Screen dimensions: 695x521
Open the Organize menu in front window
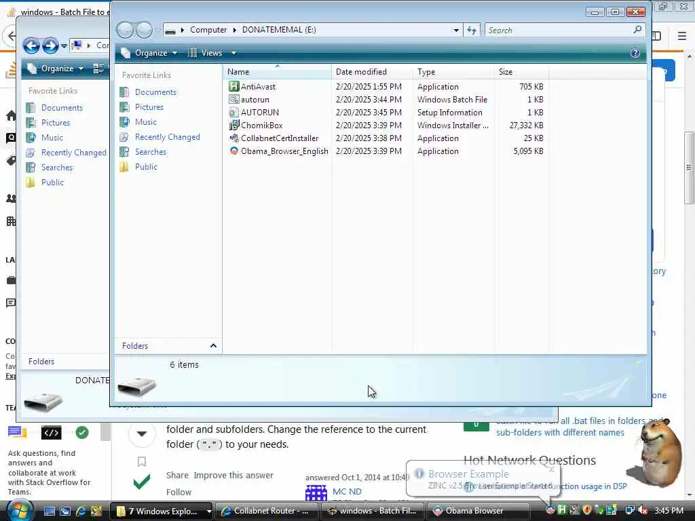pyautogui.click(x=149, y=53)
